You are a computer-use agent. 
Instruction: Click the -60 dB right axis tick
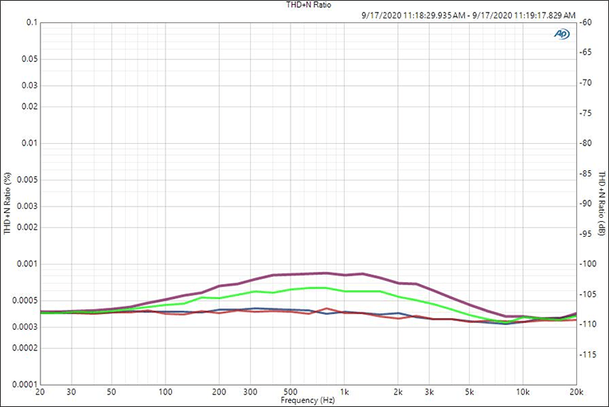[x=585, y=22]
